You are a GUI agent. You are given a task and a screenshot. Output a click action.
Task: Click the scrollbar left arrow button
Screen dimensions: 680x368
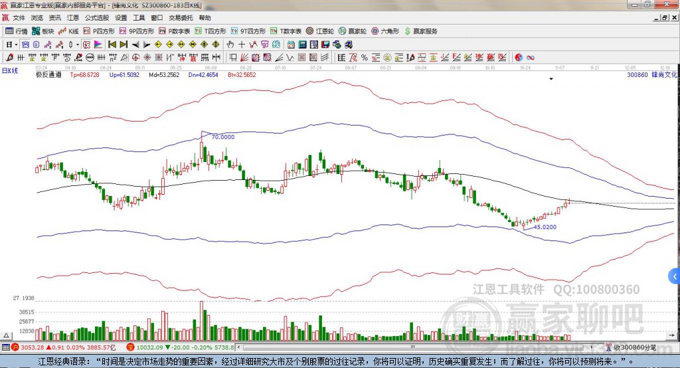[x=239, y=347]
